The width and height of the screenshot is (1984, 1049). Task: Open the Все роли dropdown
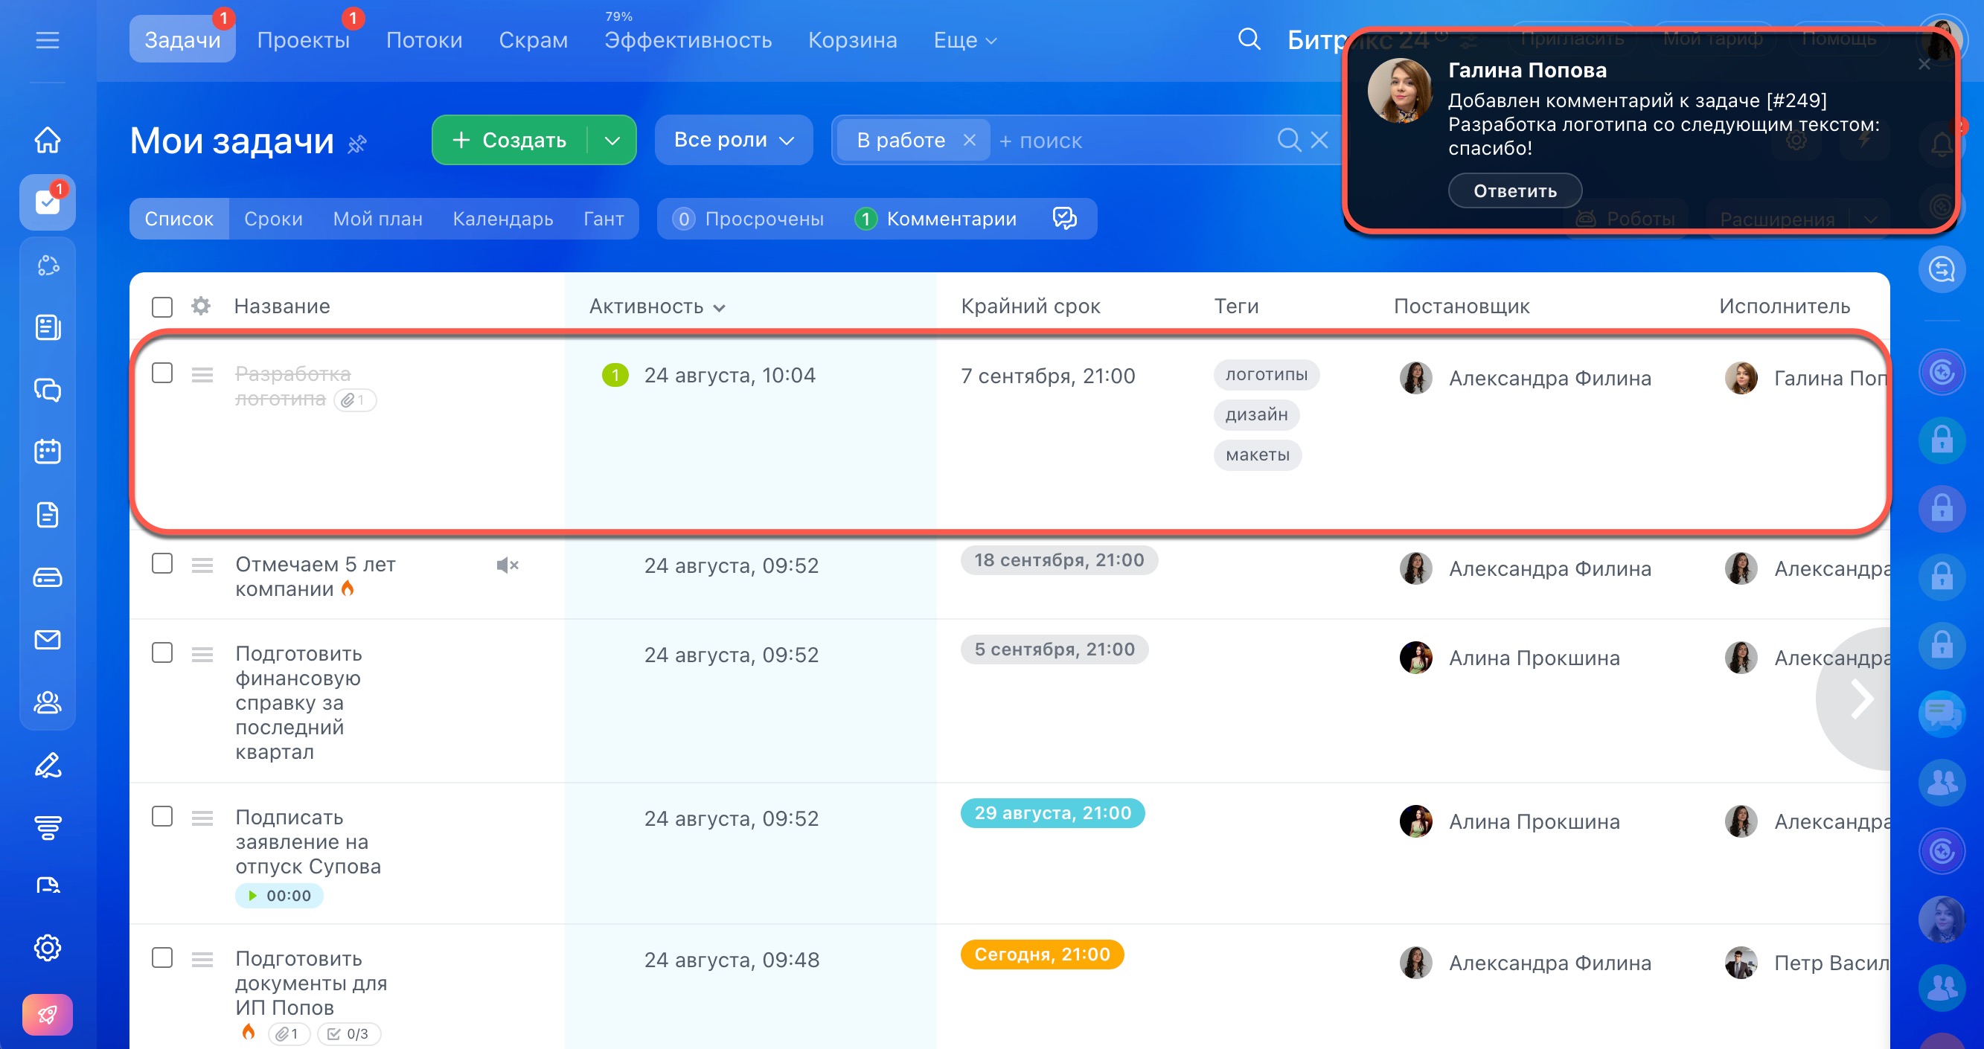(x=733, y=140)
